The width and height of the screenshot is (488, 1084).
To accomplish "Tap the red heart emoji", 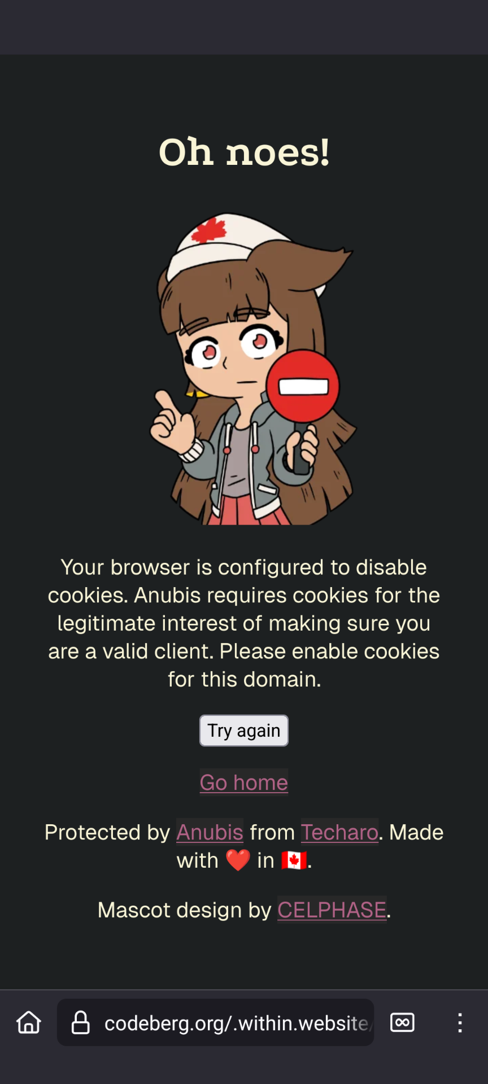I will point(238,860).
